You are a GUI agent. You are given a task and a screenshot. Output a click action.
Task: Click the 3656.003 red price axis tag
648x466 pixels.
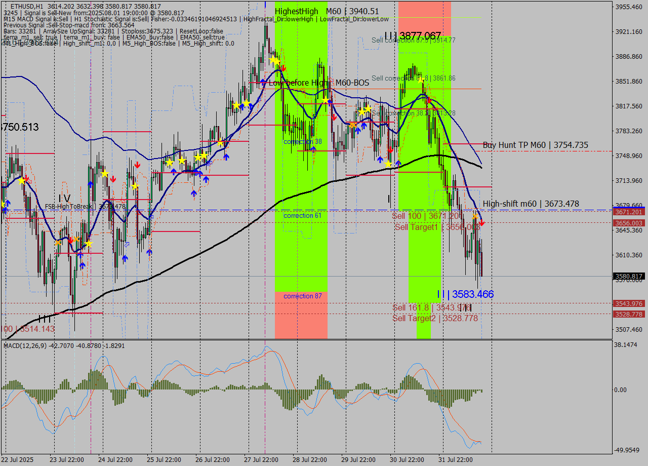(628, 223)
